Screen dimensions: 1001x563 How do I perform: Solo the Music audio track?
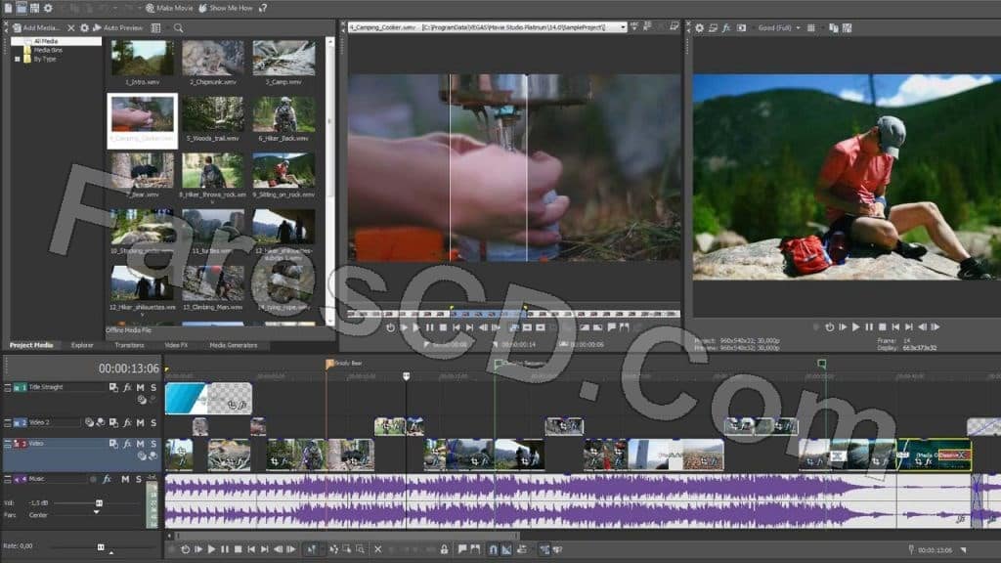[138, 479]
